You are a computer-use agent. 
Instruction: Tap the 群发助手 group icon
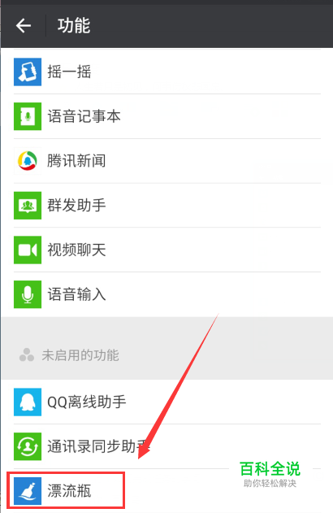click(x=28, y=205)
